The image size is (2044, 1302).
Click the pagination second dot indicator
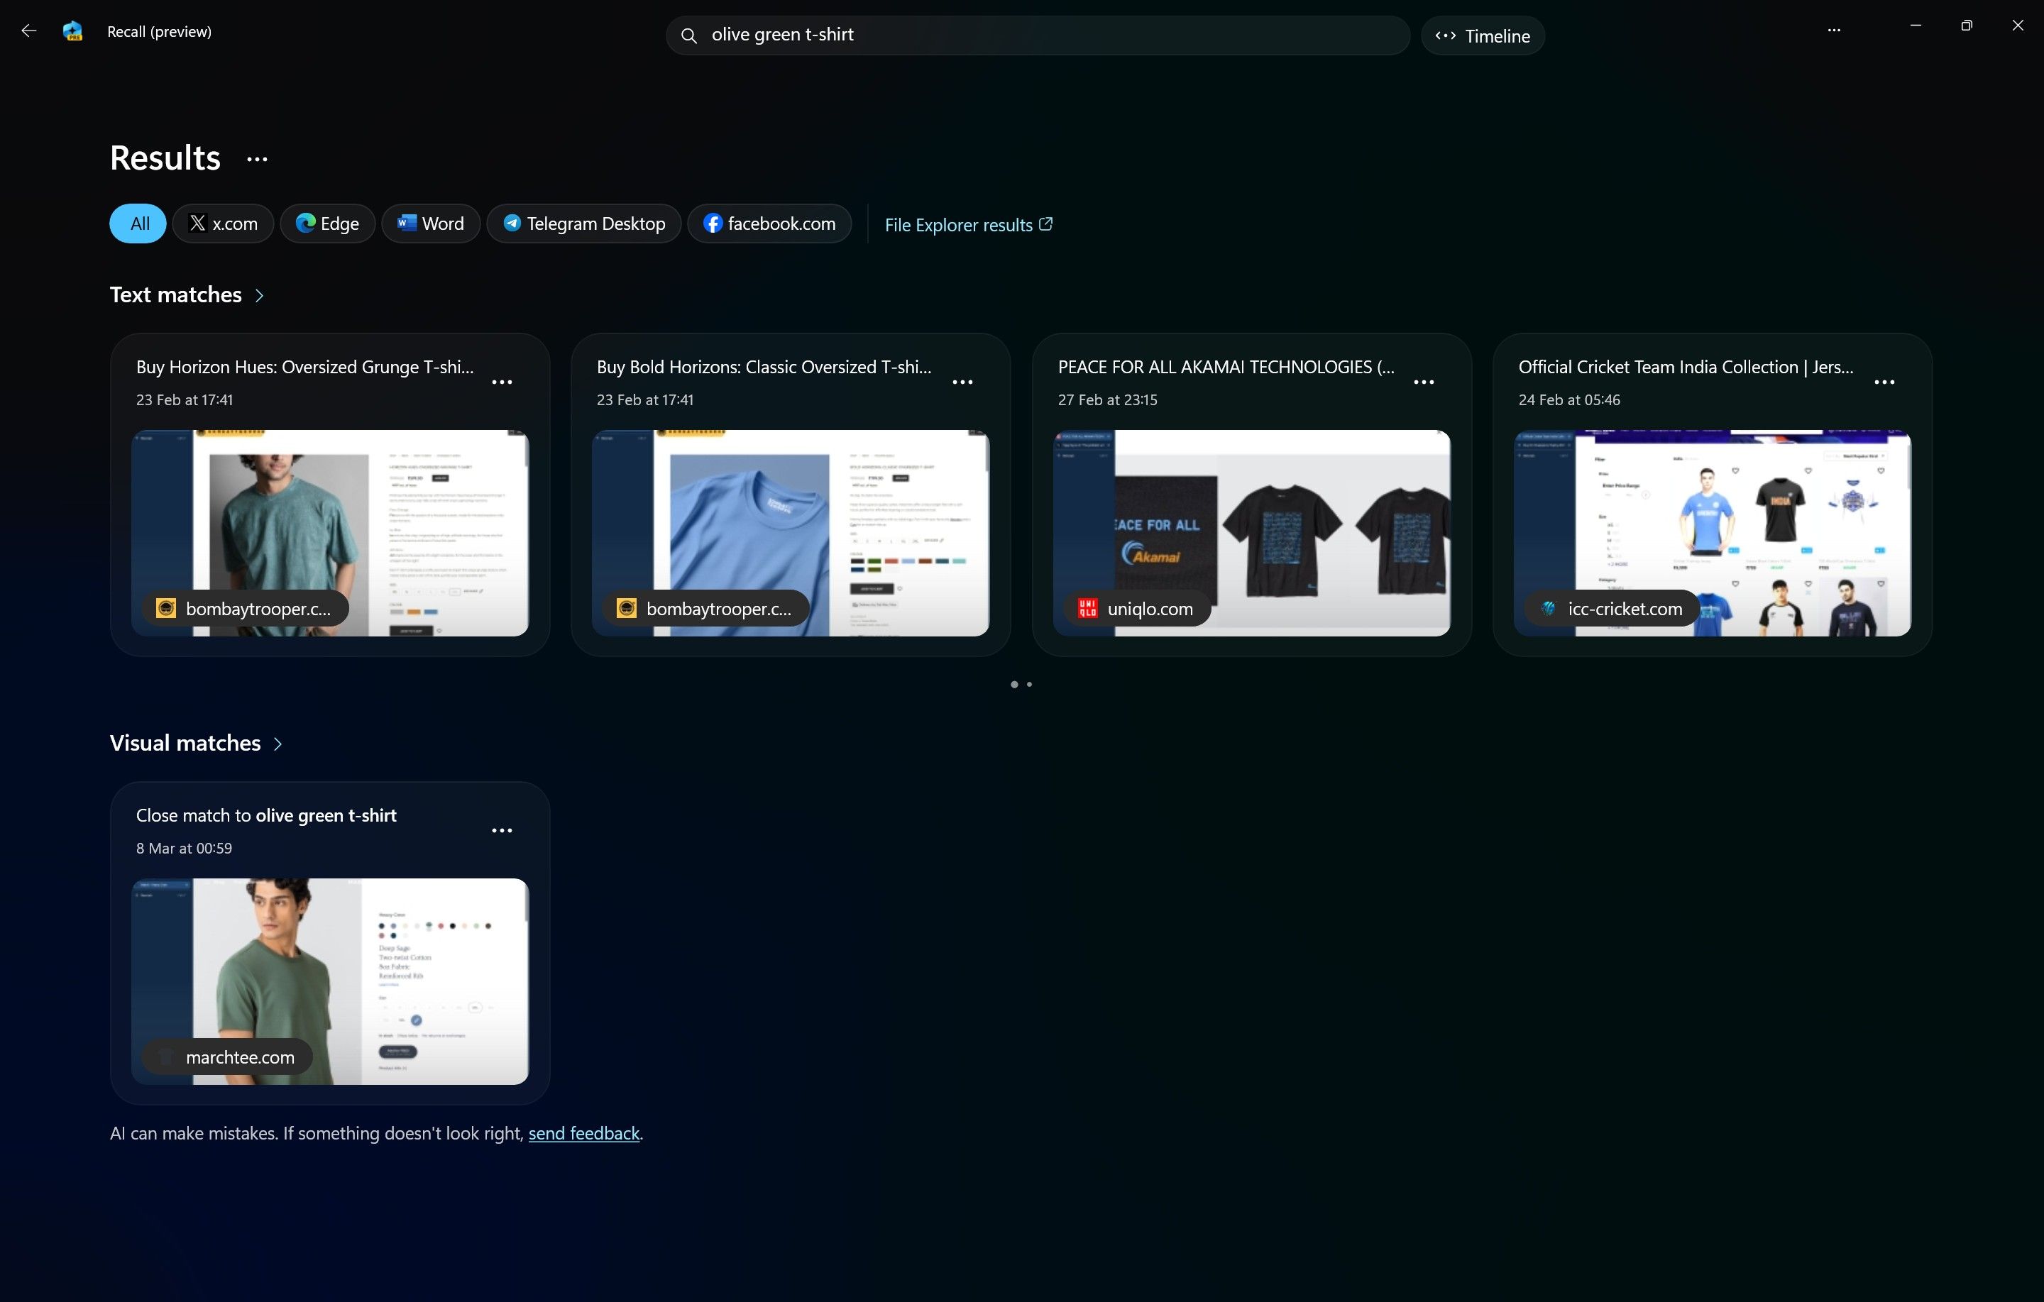pos(1029,683)
